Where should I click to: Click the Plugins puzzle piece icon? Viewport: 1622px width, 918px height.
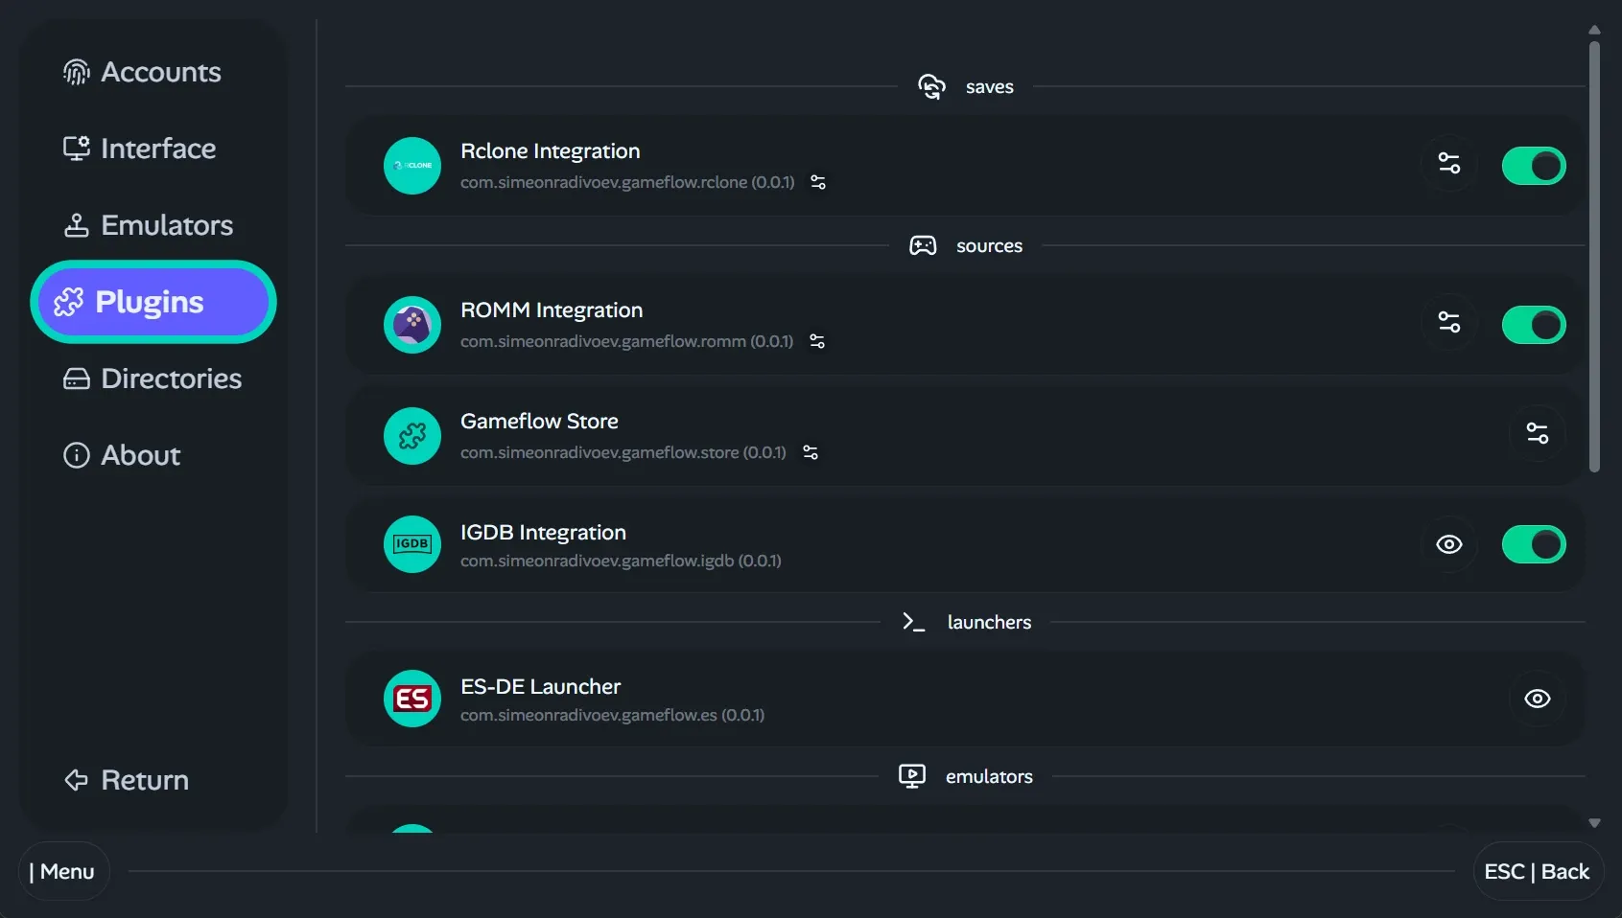point(68,302)
